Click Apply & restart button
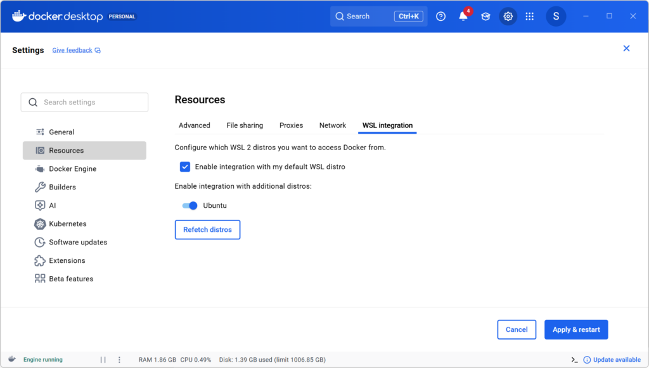The width and height of the screenshot is (649, 368). pyautogui.click(x=576, y=329)
